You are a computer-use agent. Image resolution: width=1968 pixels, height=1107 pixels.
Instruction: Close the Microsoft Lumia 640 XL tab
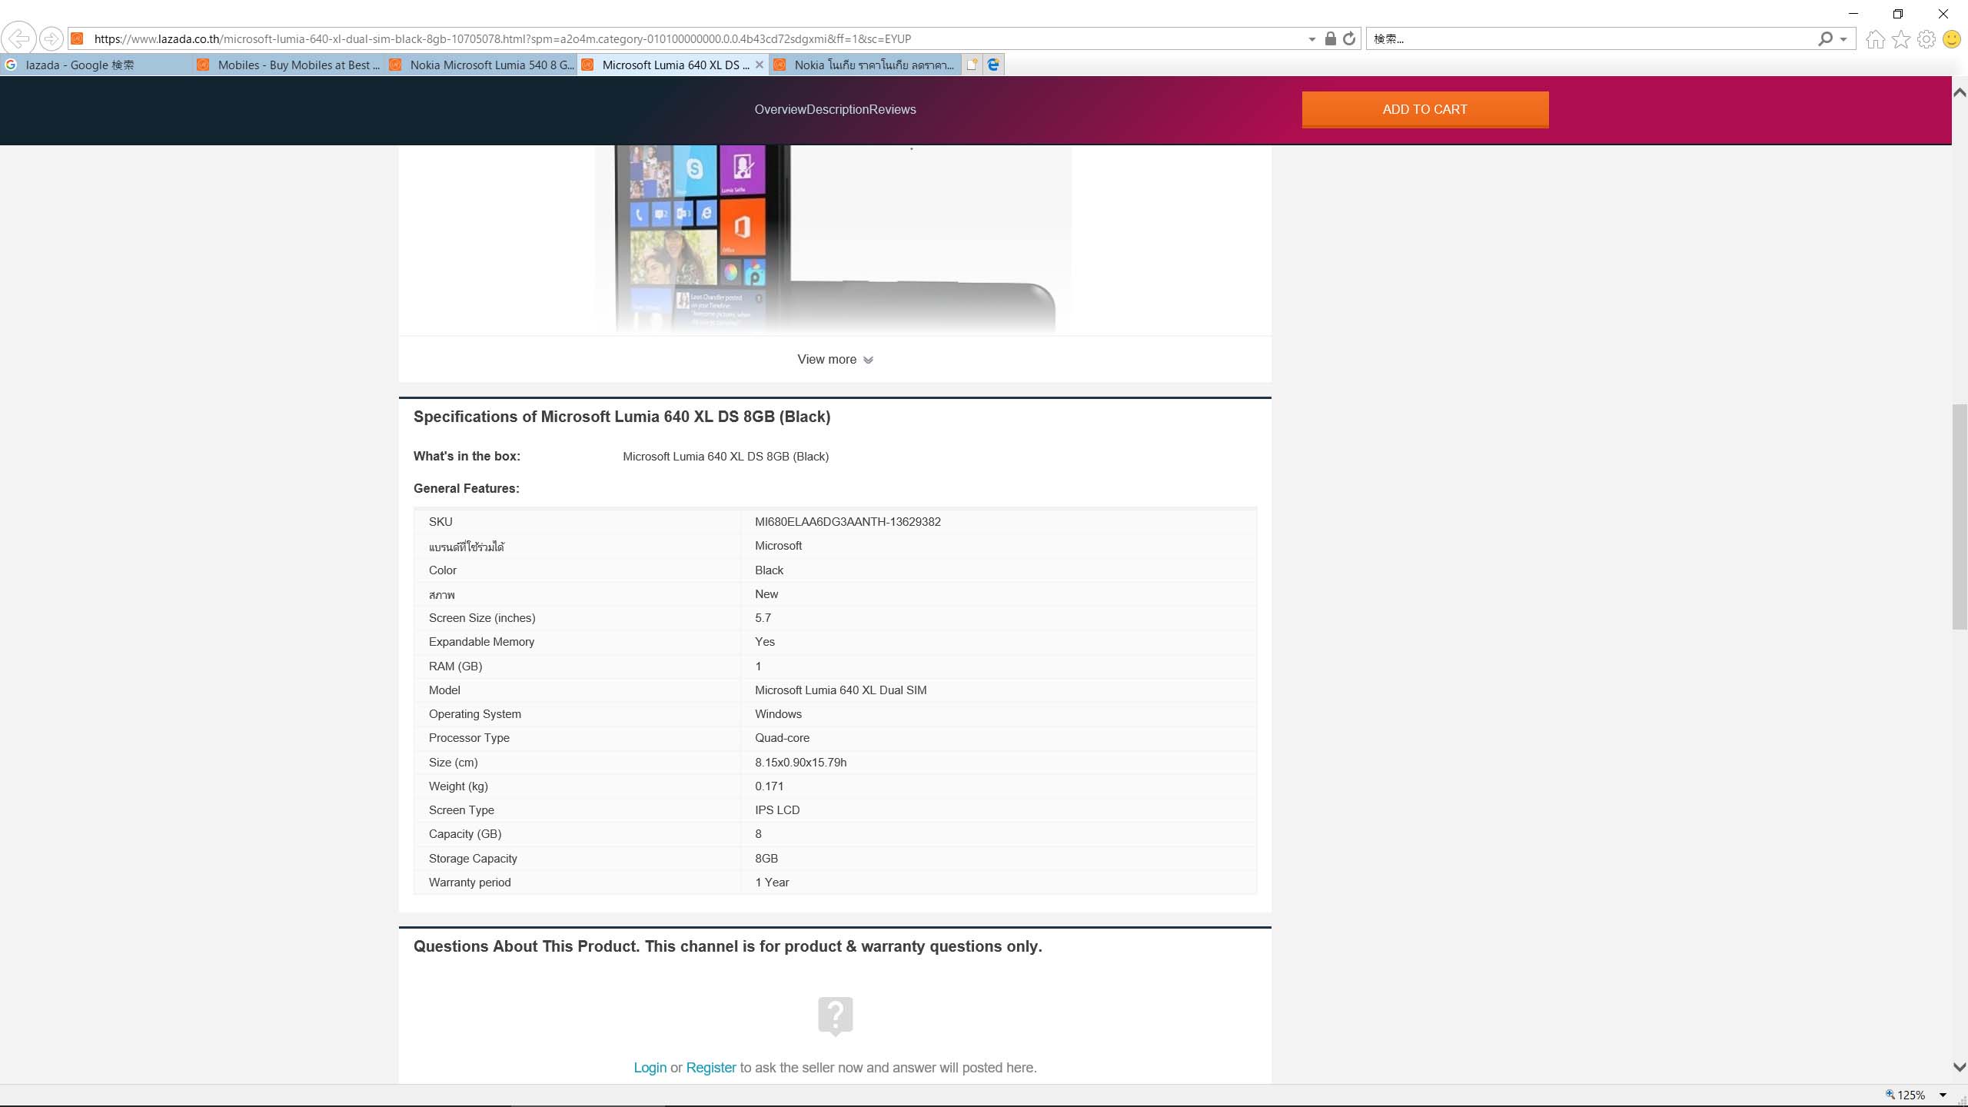[760, 65]
